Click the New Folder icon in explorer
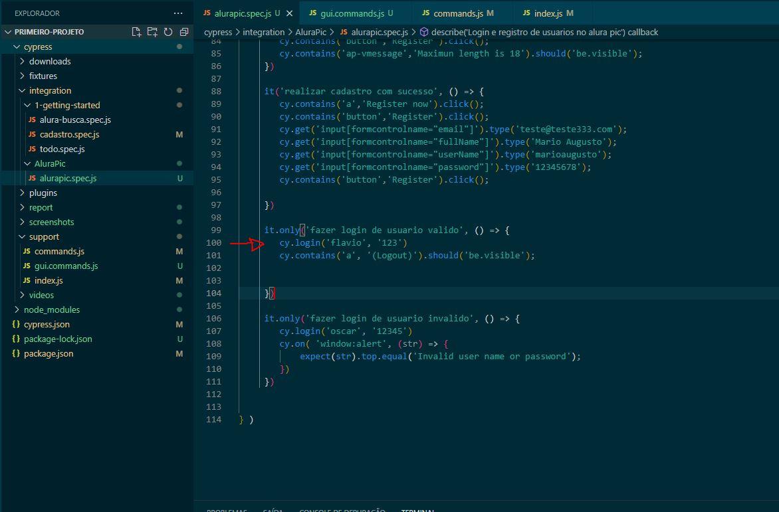The image size is (779, 512). point(152,32)
